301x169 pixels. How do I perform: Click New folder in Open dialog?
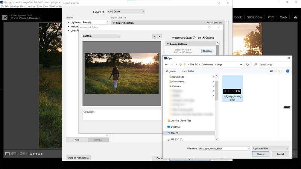tap(188, 71)
